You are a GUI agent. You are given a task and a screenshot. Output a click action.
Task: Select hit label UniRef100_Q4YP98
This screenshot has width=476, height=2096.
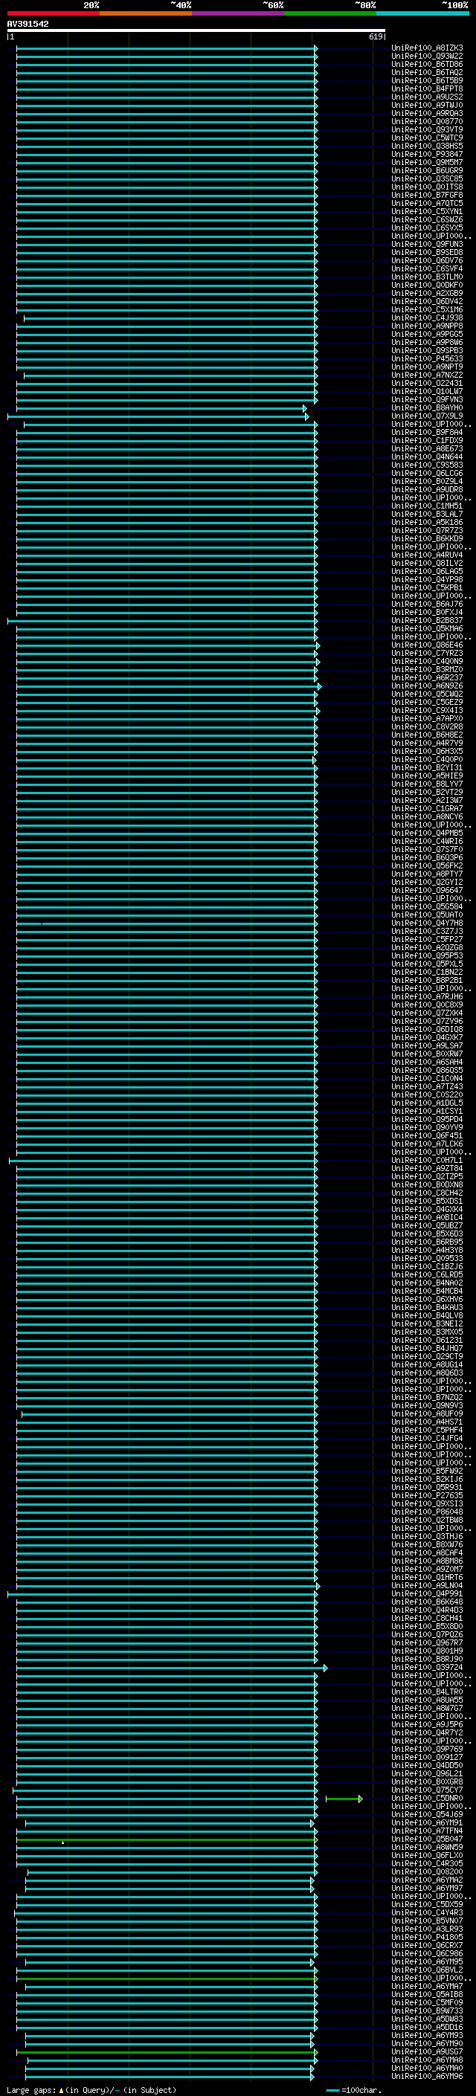(427, 580)
